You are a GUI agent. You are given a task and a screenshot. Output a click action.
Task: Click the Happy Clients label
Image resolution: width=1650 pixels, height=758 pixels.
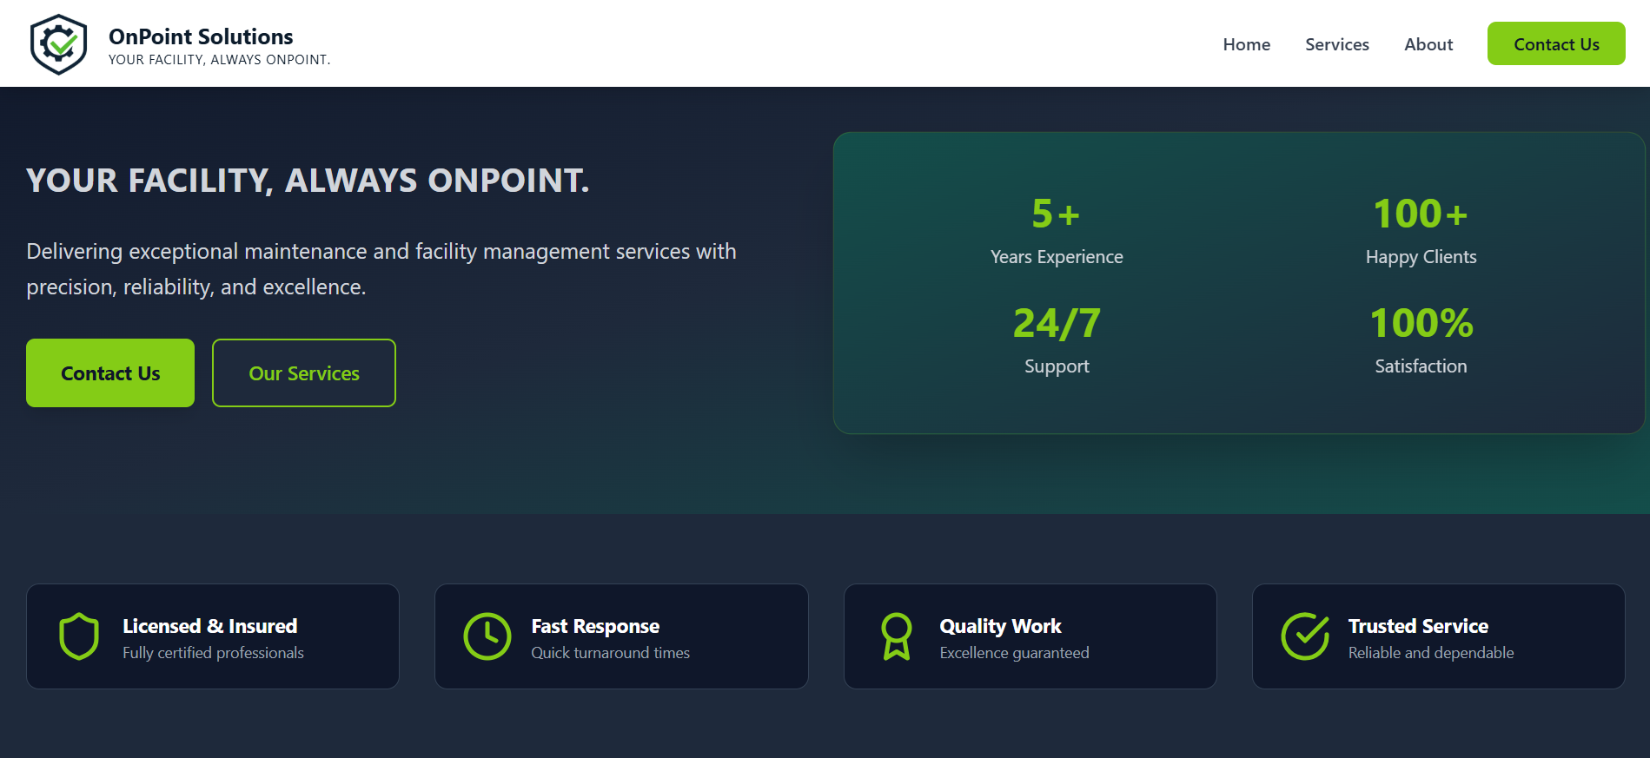click(1421, 257)
